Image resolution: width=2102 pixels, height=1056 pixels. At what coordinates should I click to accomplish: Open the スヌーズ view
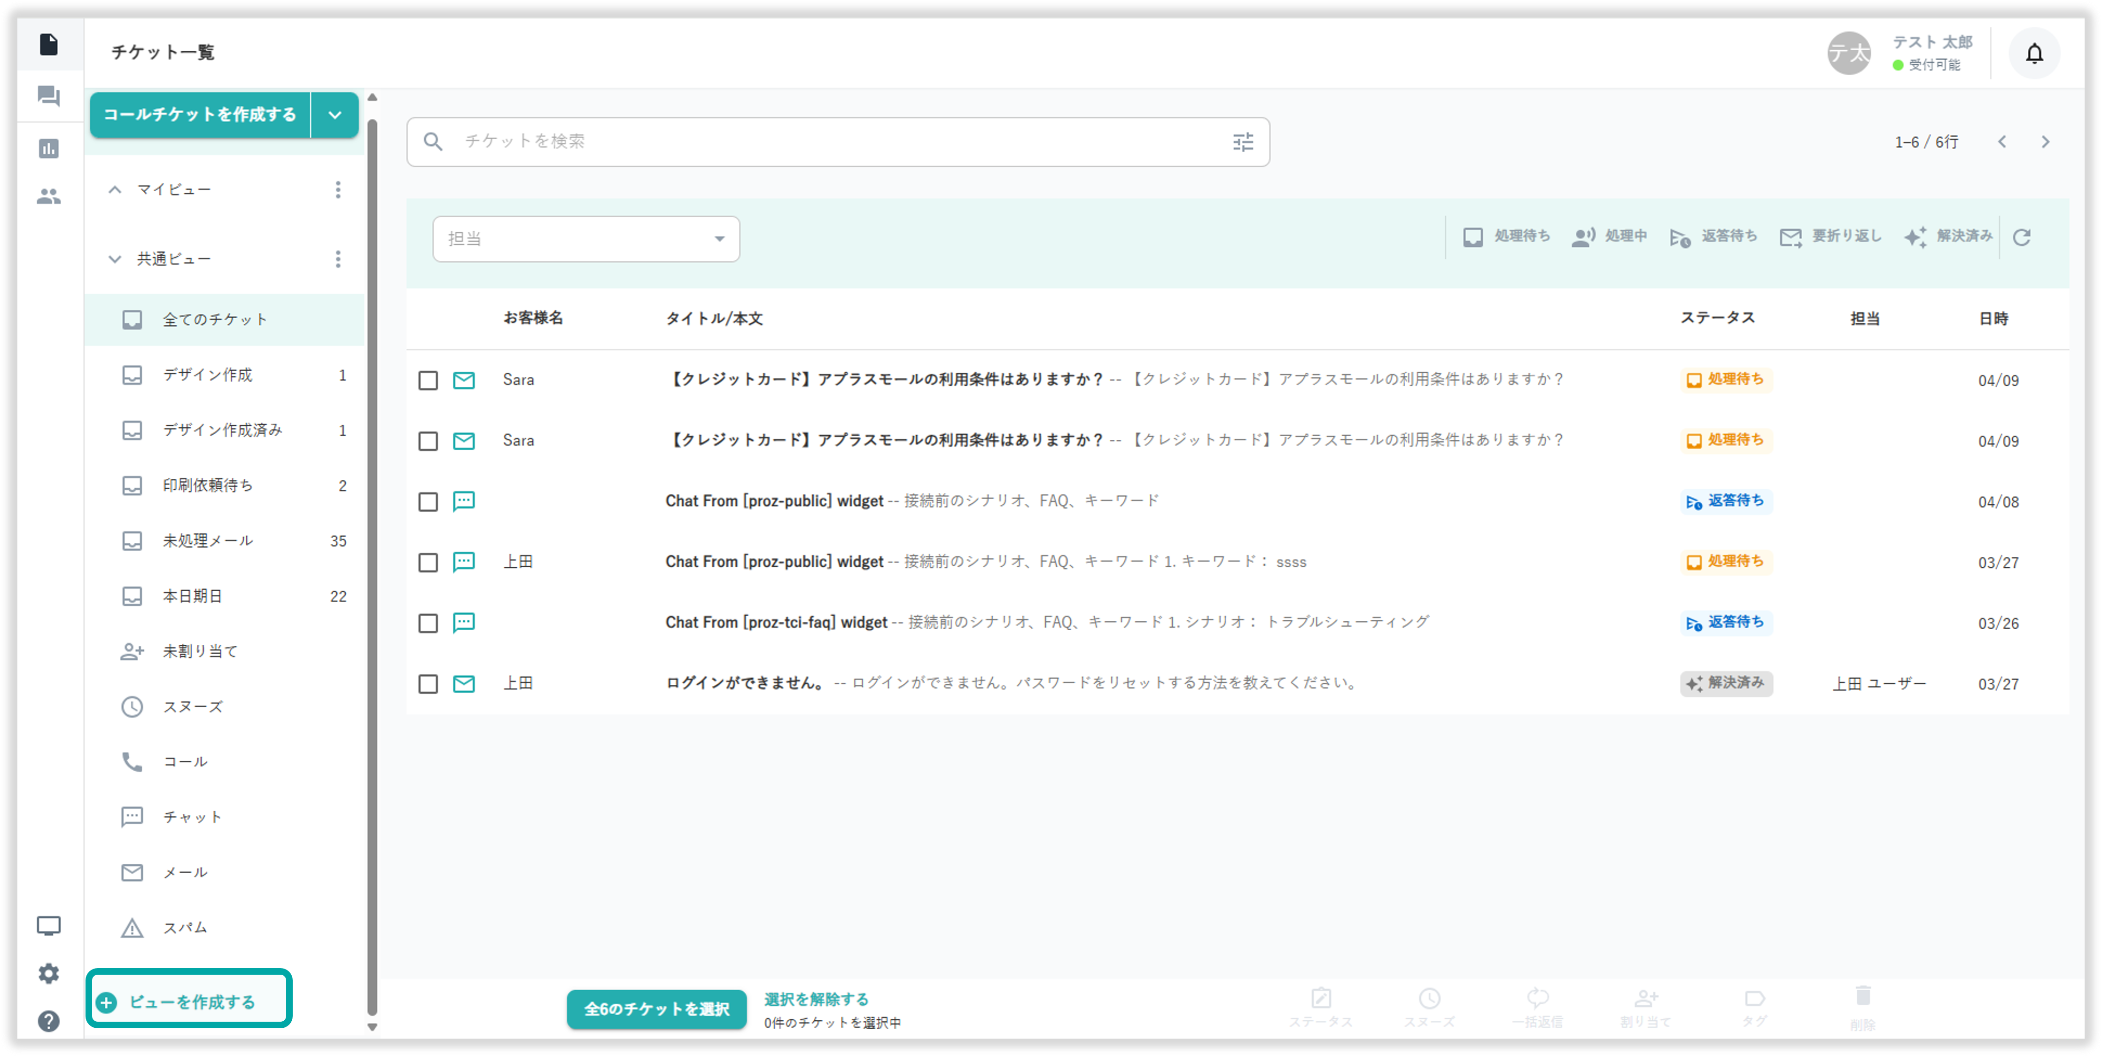click(x=193, y=707)
